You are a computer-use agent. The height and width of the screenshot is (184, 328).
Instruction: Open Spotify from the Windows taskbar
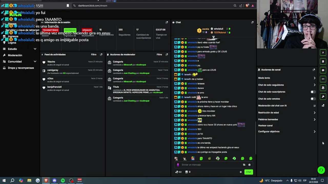[63, 181]
